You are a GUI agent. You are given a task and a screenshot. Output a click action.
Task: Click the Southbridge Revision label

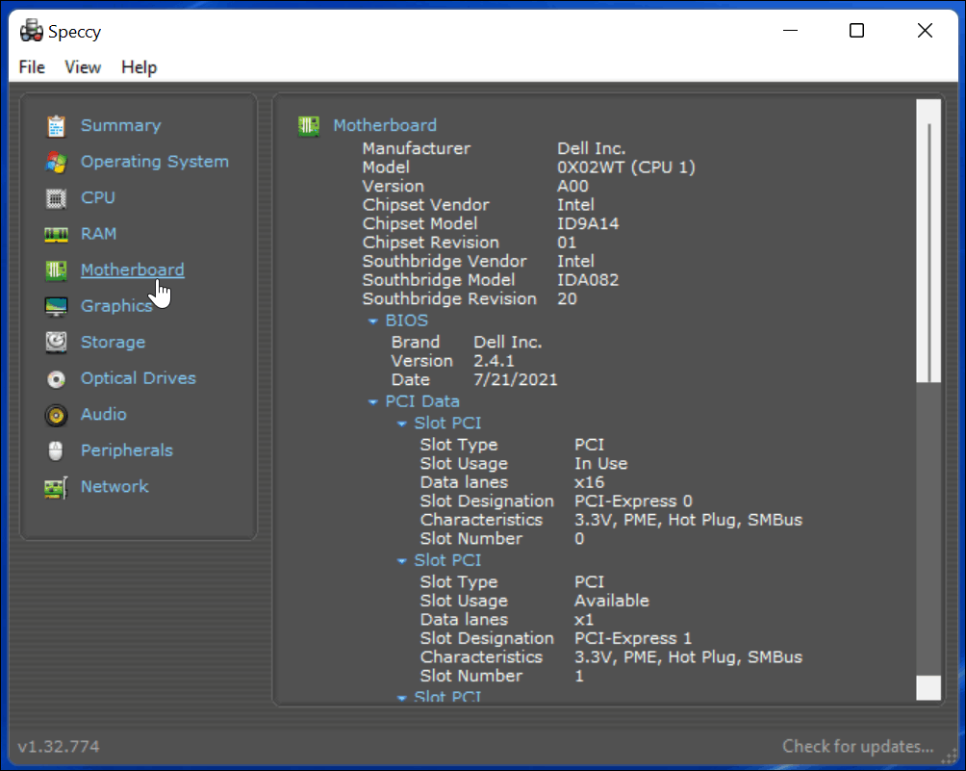[449, 299]
